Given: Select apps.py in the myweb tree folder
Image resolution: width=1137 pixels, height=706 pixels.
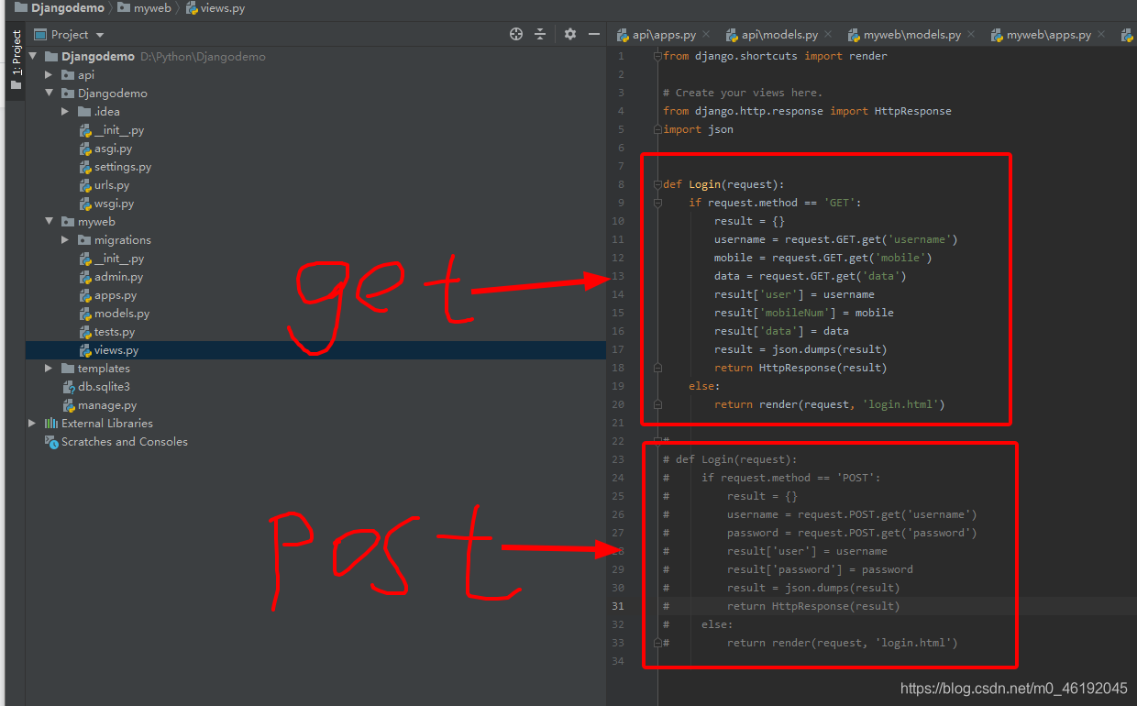Looking at the screenshot, I should [116, 295].
